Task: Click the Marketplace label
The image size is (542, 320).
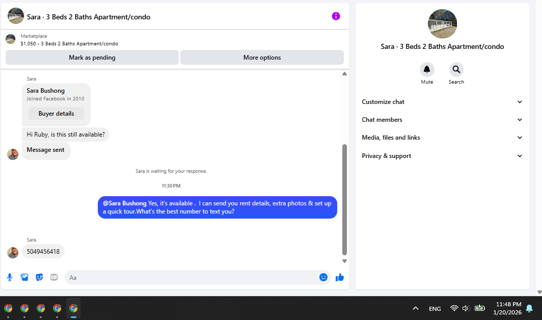Action: 34,36
